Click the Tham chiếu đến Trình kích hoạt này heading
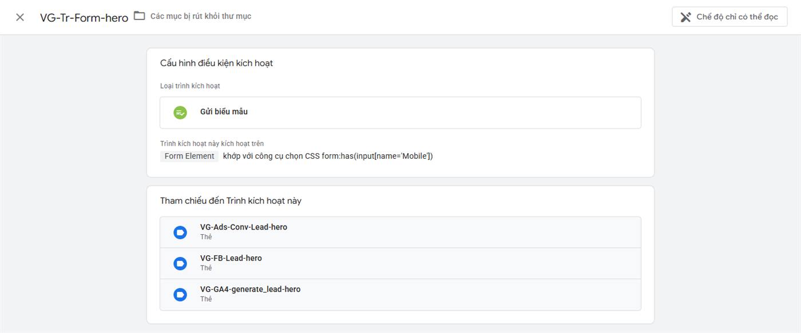This screenshot has height=333, width=801. 231,201
